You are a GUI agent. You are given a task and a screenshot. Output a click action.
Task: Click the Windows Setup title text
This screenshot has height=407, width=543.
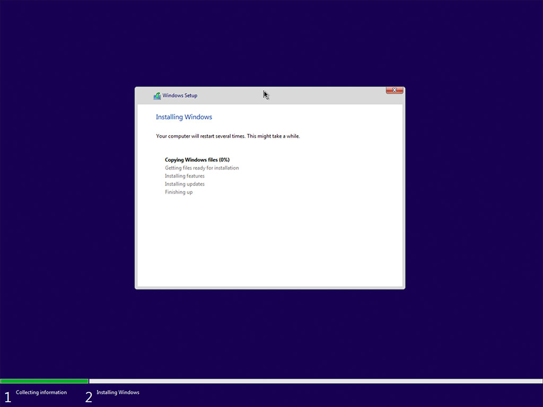click(x=180, y=95)
